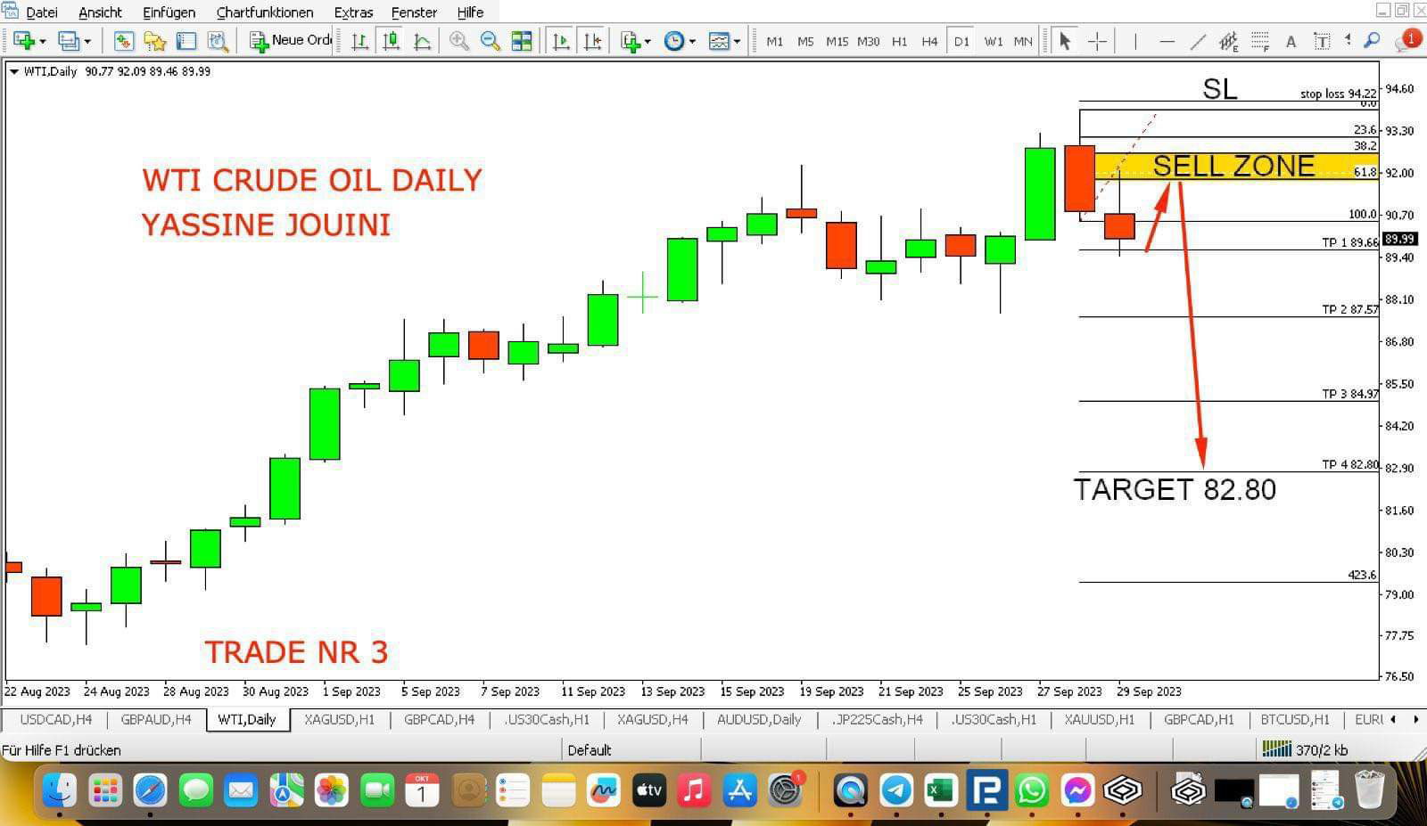The image size is (1427, 826).
Task: Open Telegram from the dock
Action: [x=895, y=790]
